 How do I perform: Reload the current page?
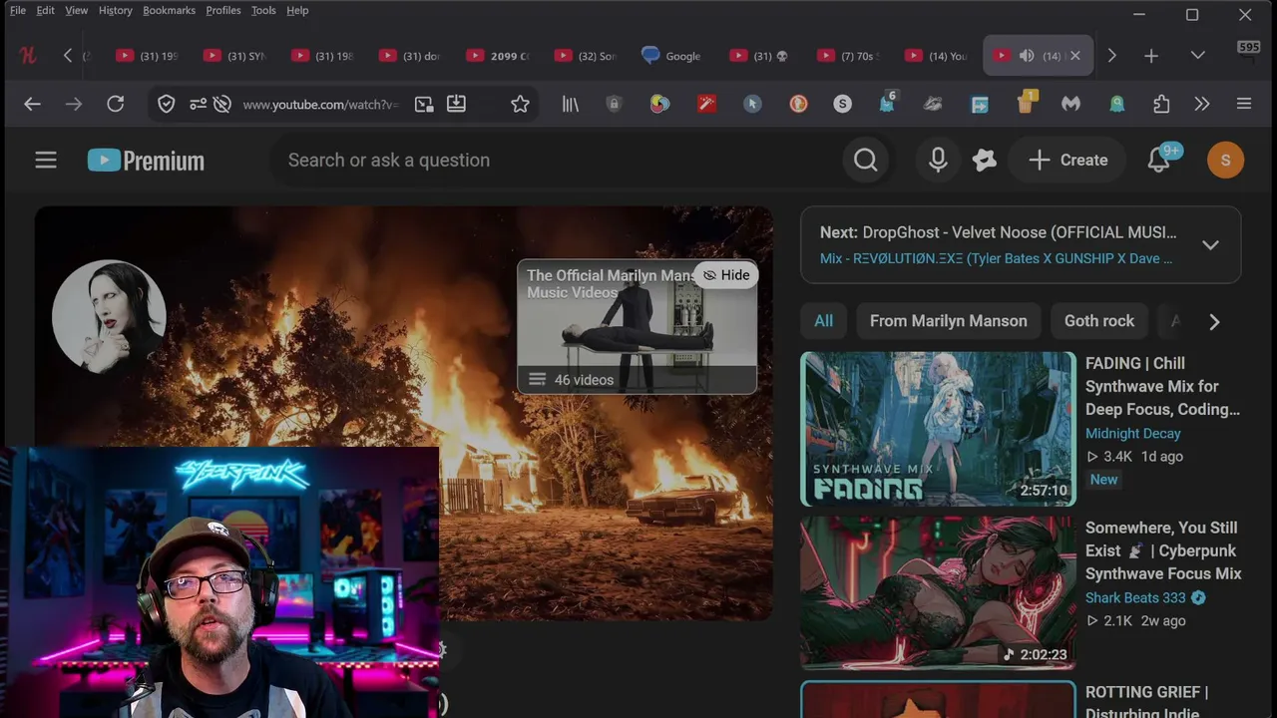[116, 104]
